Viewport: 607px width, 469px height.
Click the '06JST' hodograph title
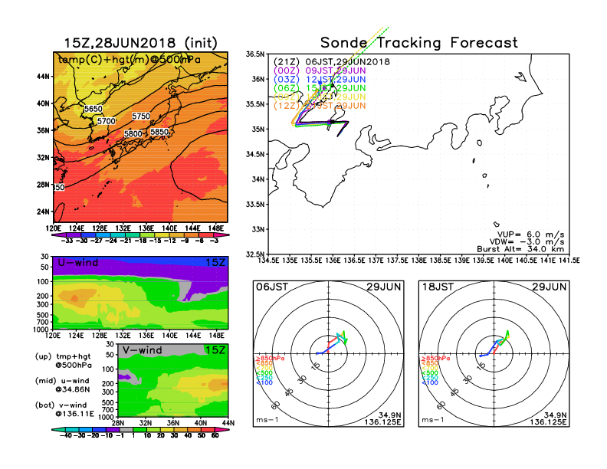[272, 287]
